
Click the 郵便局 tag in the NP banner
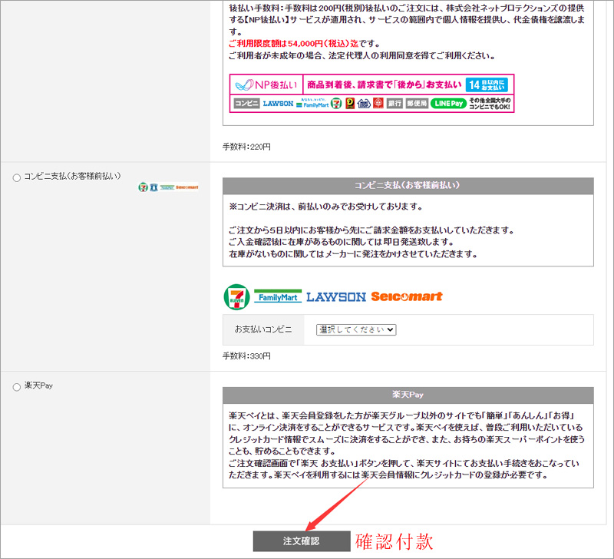[417, 104]
